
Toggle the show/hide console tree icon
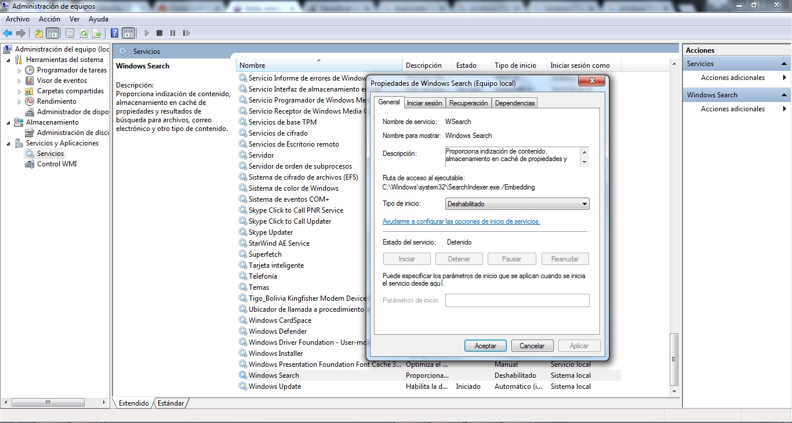tap(52, 33)
